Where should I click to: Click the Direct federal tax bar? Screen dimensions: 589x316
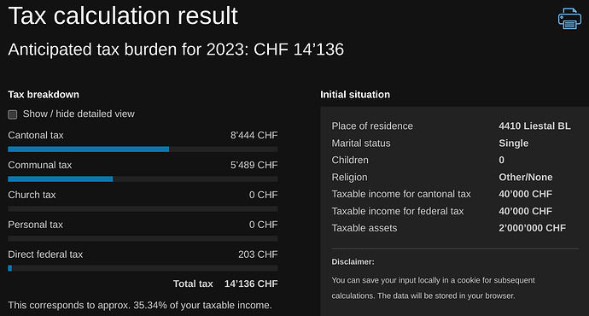pyautogui.click(x=143, y=268)
